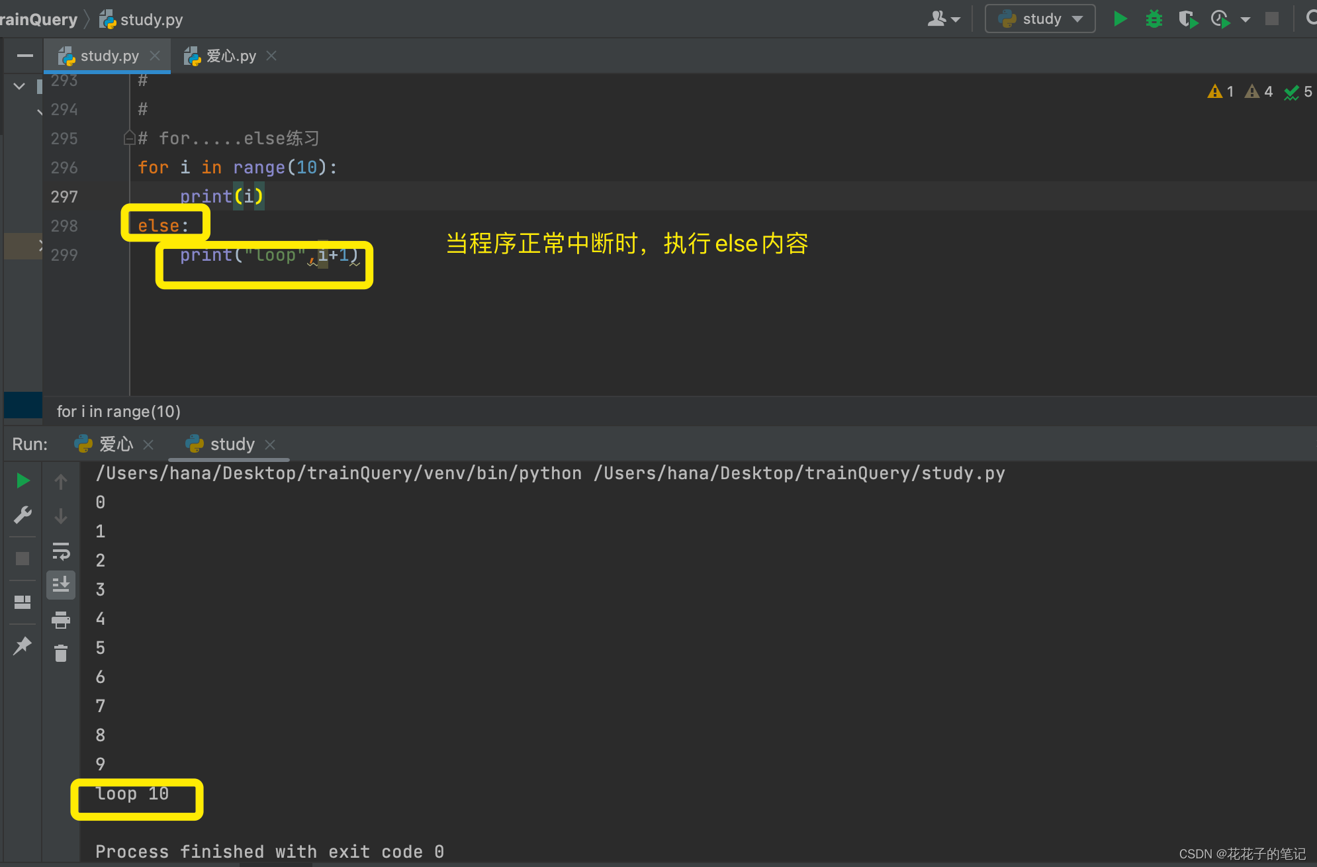This screenshot has width=1317, height=867.
Task: Click the 'for i in range(10):' code line
Action: (238, 167)
